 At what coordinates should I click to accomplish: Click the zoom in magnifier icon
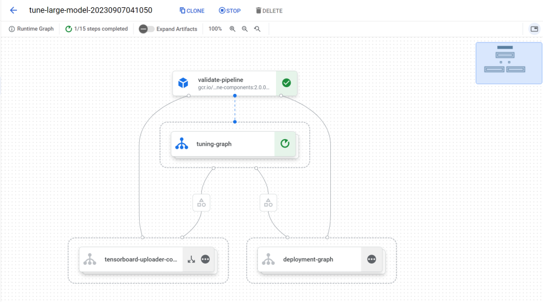232,29
